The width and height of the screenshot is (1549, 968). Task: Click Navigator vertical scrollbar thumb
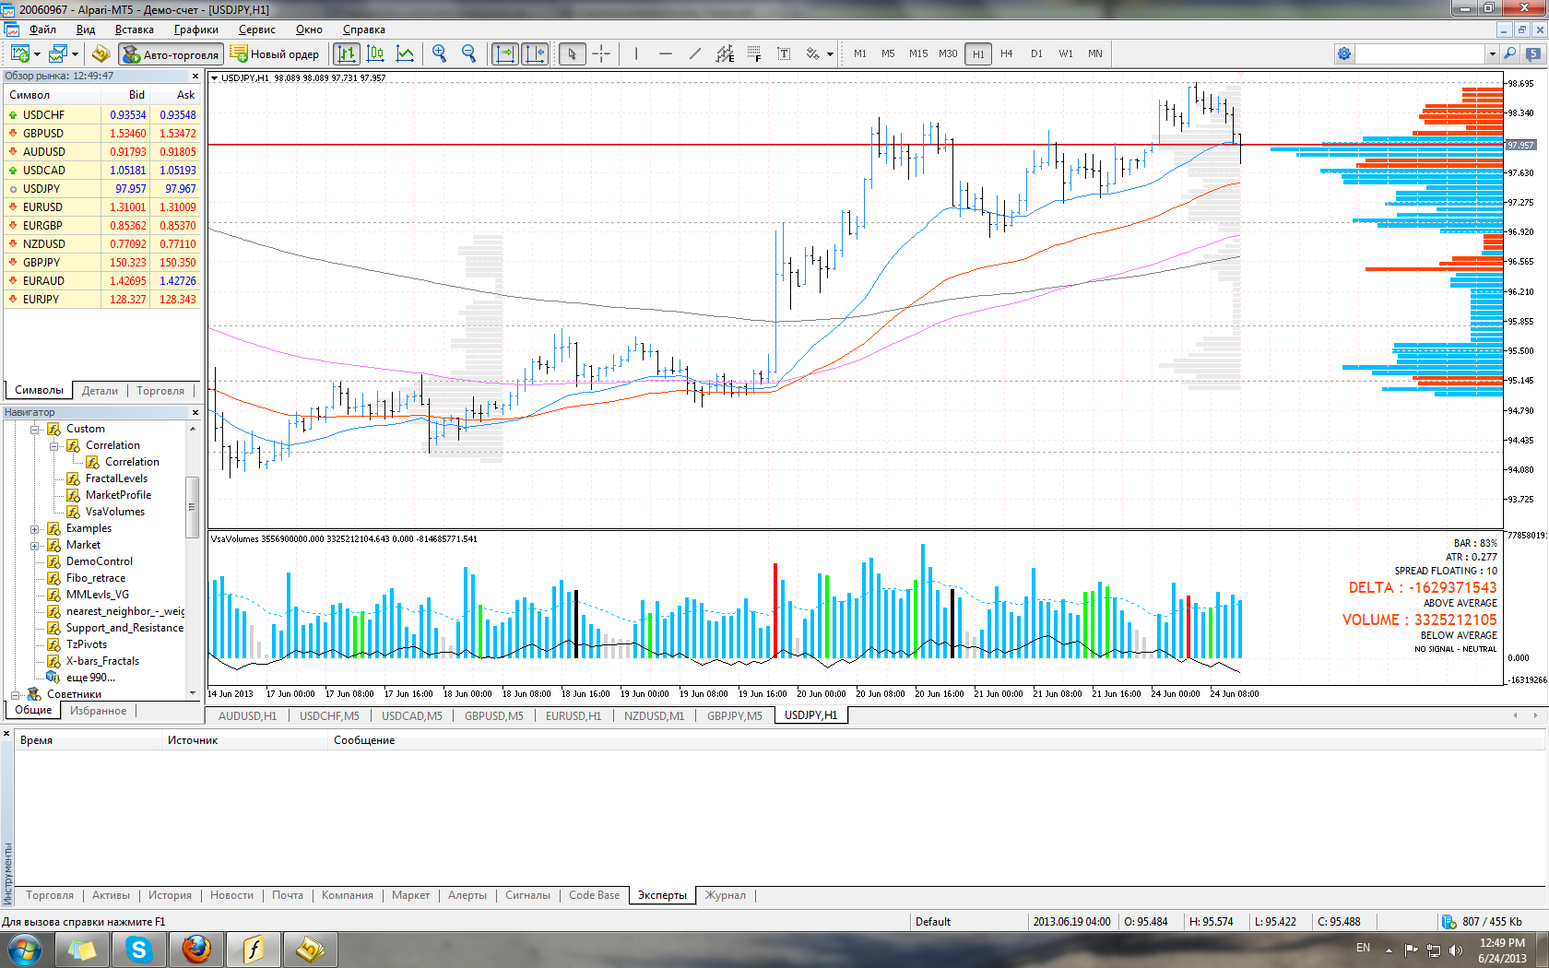click(x=192, y=507)
